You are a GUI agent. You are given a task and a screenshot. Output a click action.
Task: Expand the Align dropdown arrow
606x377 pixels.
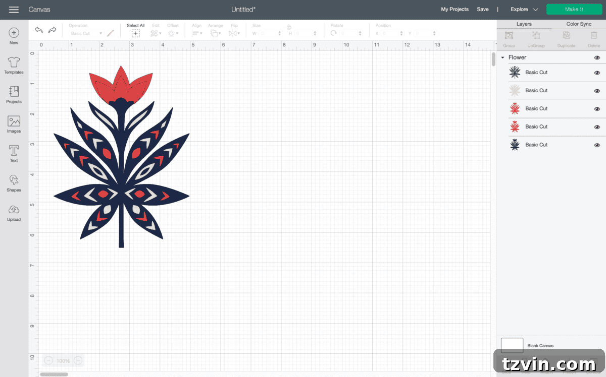[201, 34]
